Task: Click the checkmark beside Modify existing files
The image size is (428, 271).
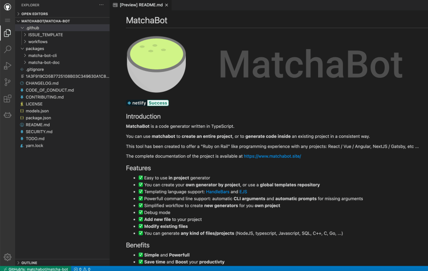Action: tap(141, 226)
